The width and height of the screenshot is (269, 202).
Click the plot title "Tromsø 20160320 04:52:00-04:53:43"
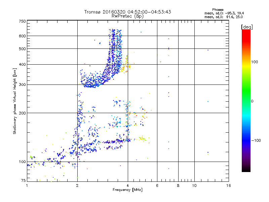(x=127, y=12)
